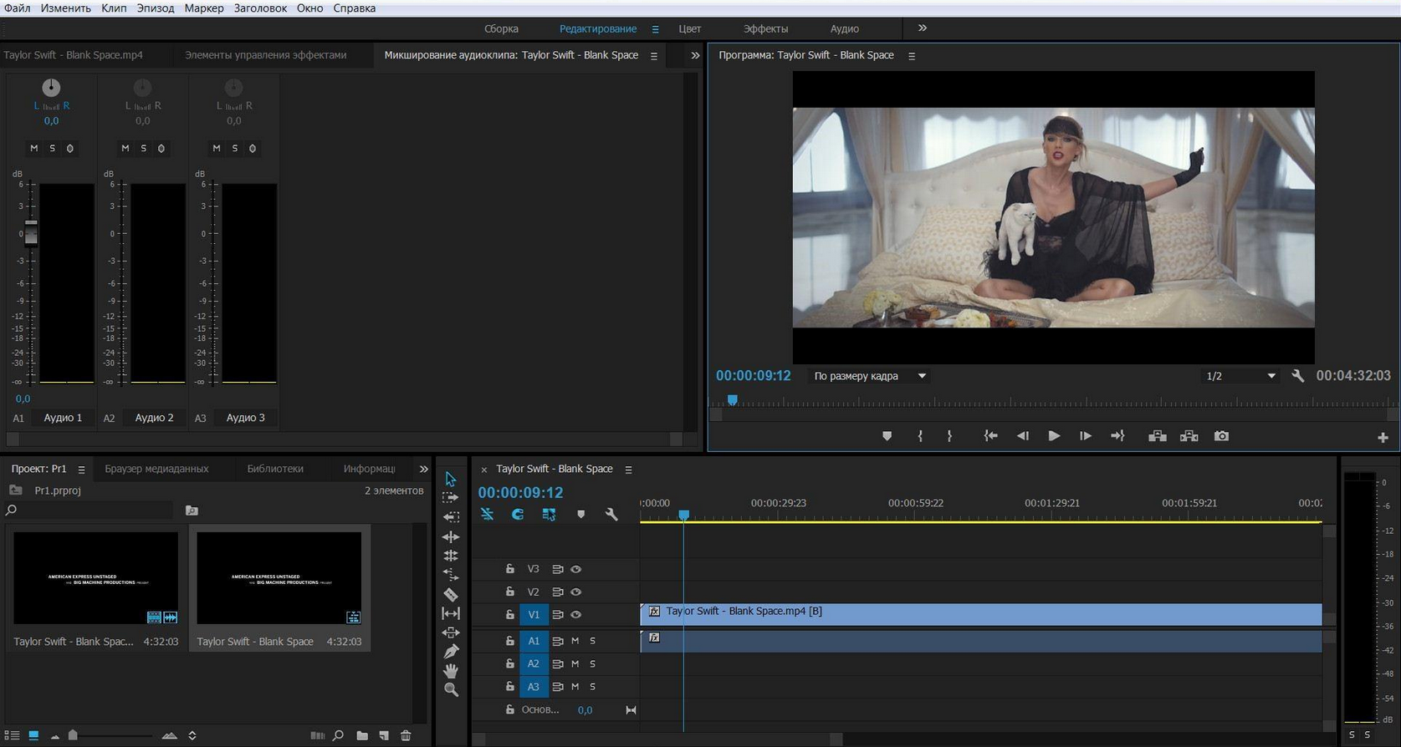This screenshot has width=1401, height=747.
Task: Click the Аудио 1 volume fader
Action: tap(31, 233)
